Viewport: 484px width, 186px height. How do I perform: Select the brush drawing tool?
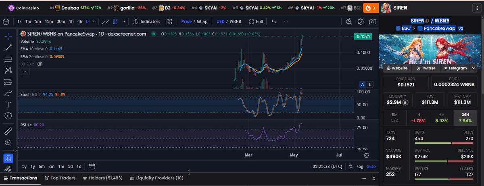(8, 93)
